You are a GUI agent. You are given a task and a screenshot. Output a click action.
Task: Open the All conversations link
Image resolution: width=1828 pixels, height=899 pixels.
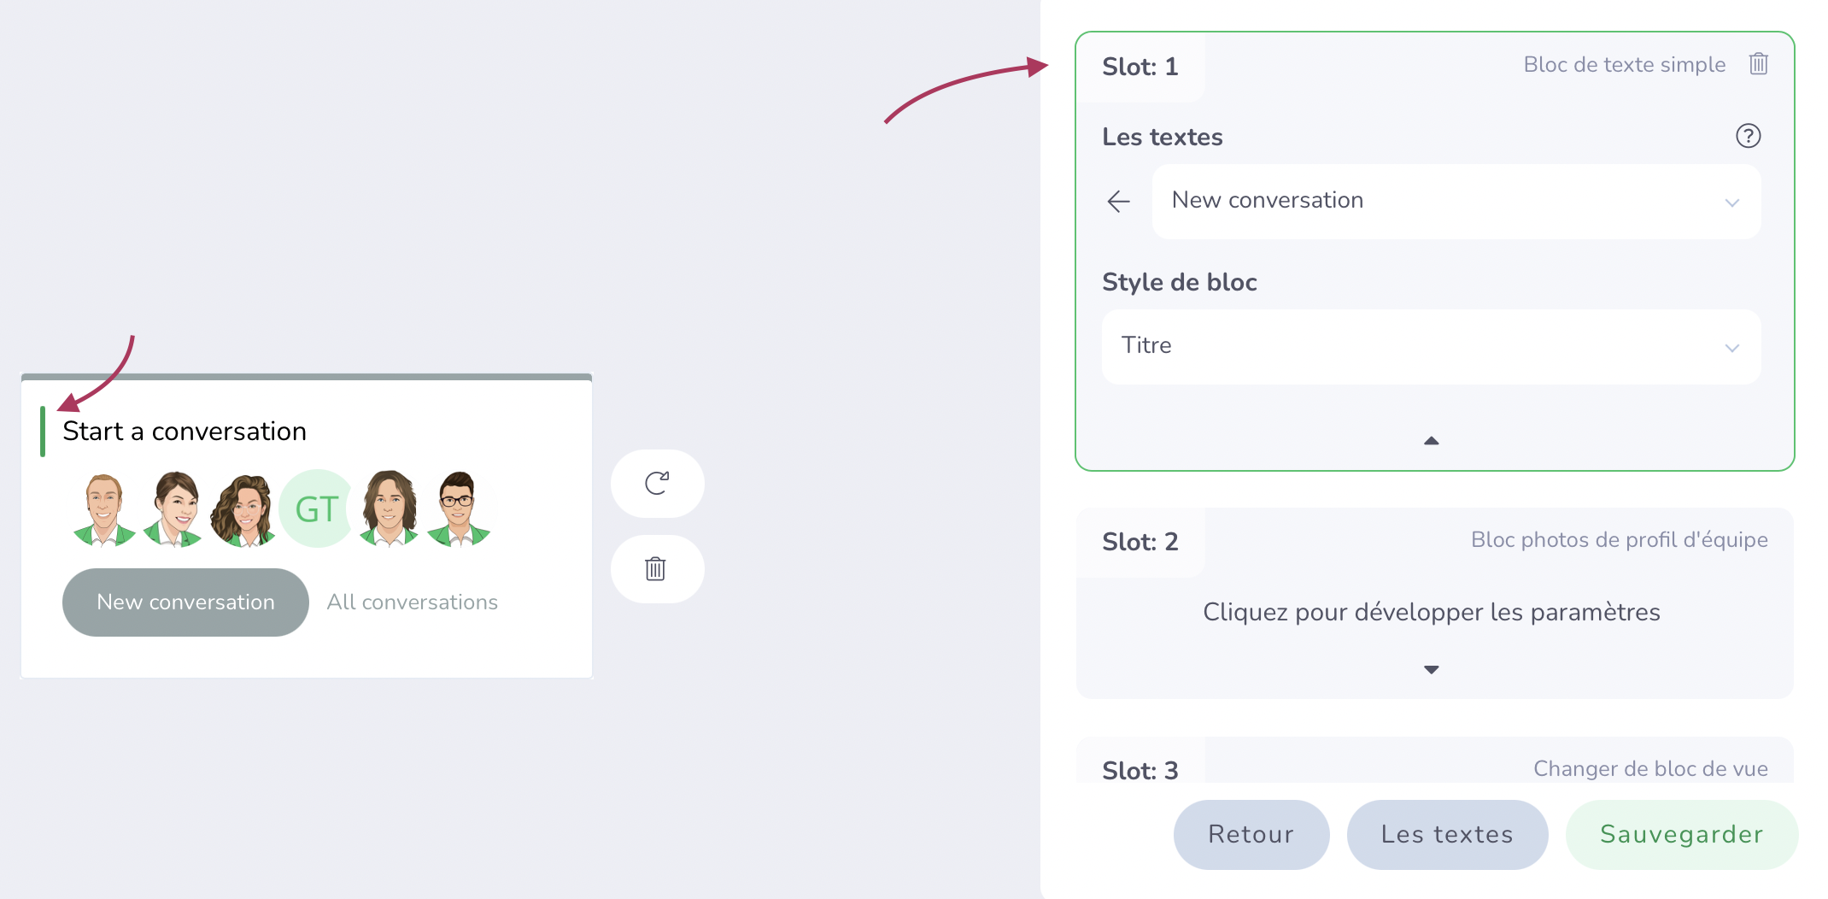[413, 602]
